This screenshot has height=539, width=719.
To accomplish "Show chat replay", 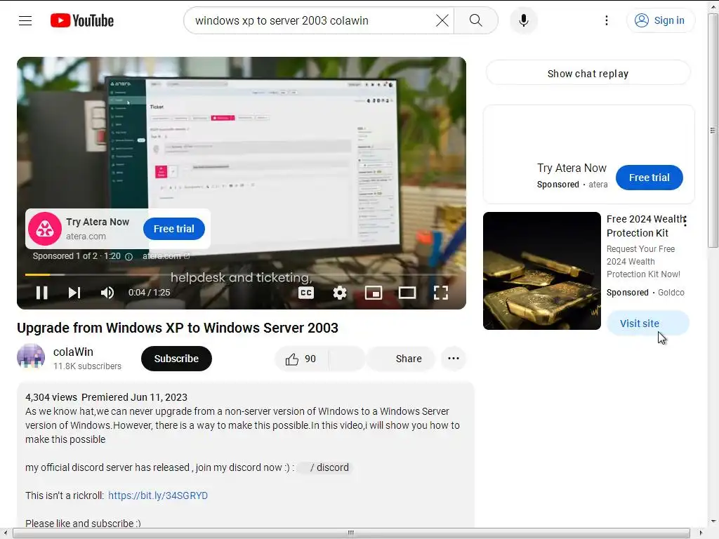I will point(588,73).
